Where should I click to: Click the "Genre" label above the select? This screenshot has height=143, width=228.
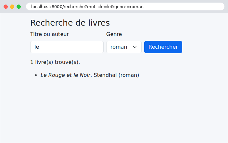coord(114,34)
